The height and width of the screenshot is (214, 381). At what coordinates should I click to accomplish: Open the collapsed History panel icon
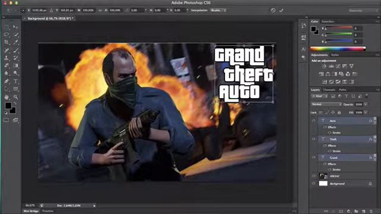(x=304, y=26)
